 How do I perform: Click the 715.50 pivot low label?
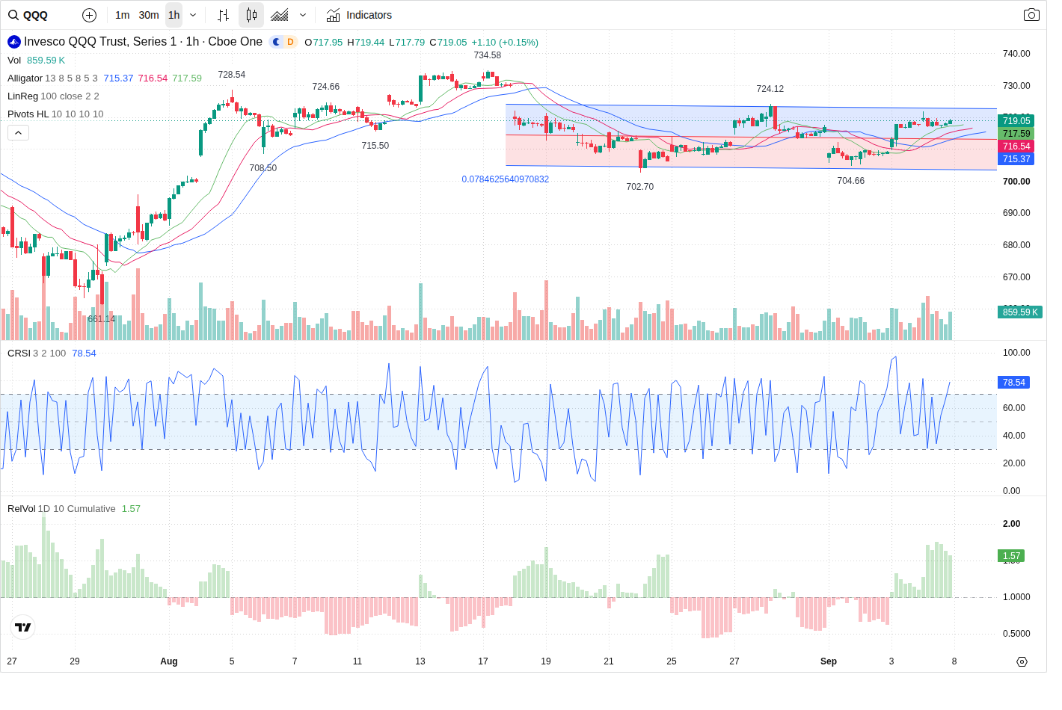point(375,146)
